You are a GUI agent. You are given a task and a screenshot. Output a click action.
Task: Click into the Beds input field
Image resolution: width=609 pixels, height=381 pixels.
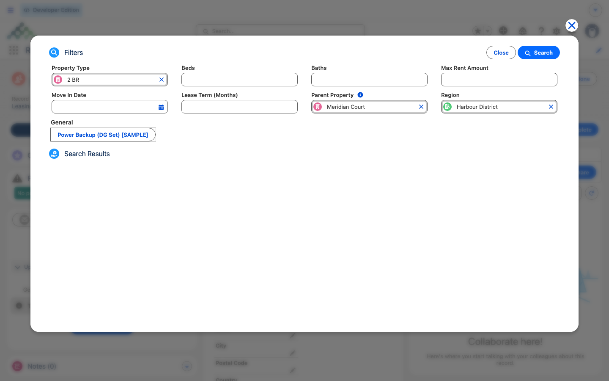[239, 80]
